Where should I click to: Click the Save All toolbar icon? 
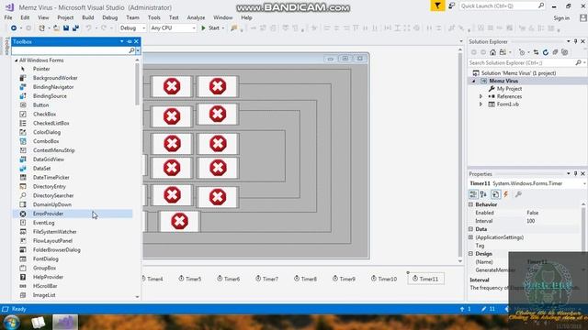[75, 28]
